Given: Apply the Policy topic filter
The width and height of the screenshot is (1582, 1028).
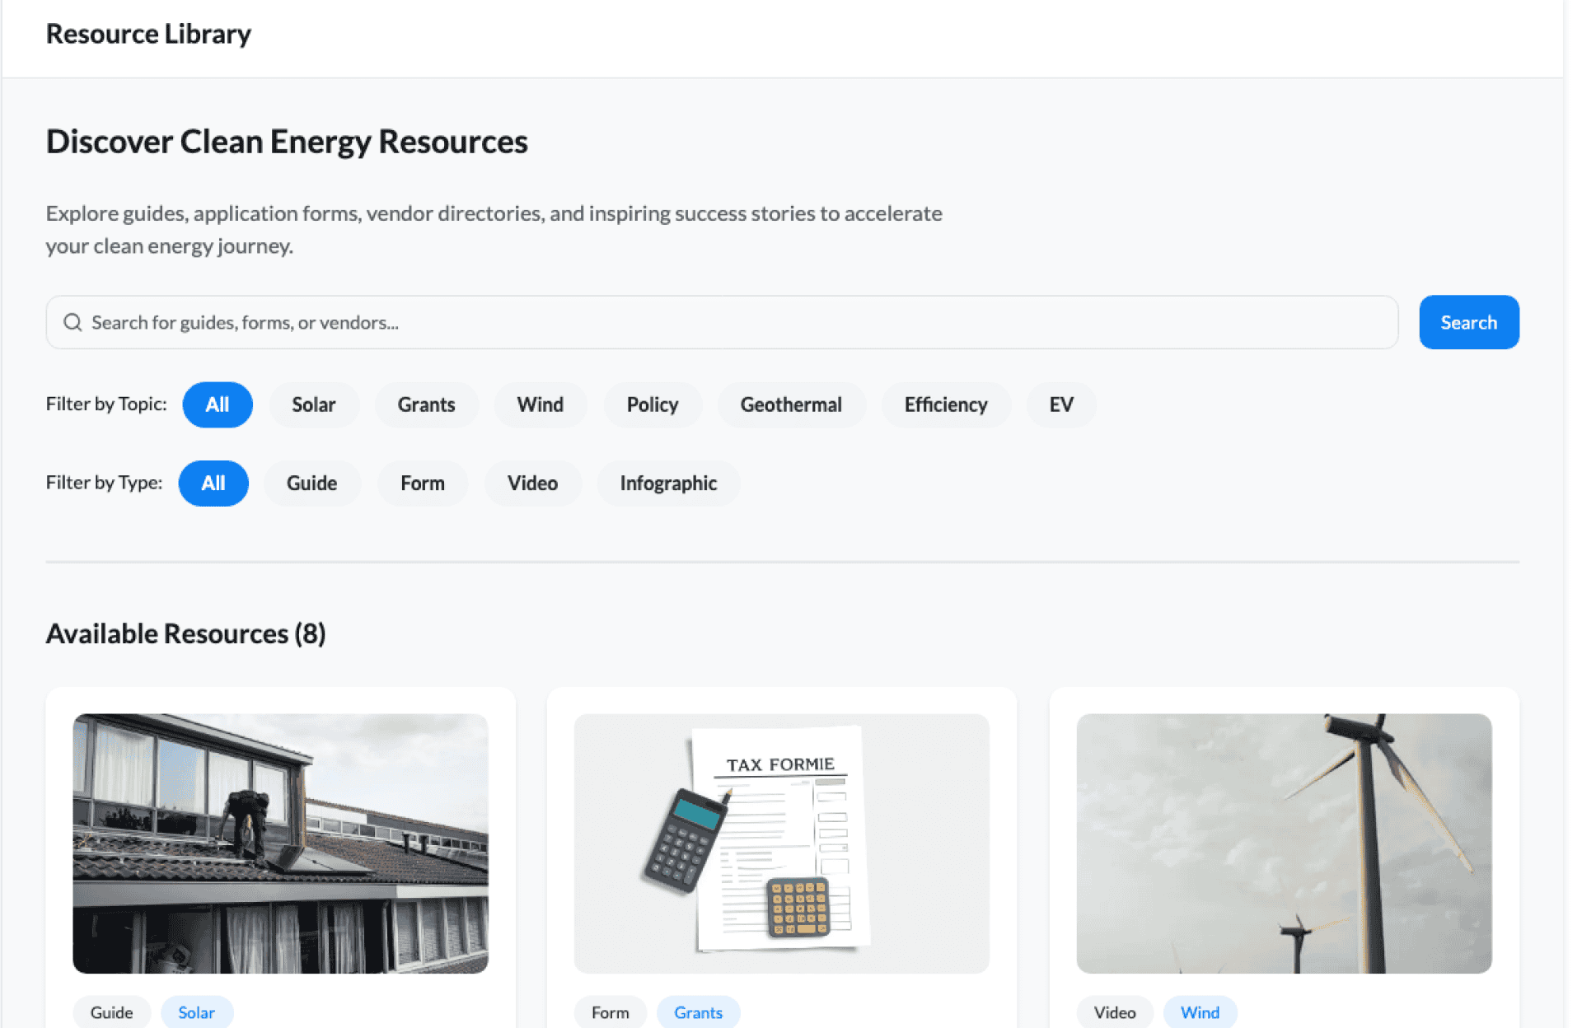Looking at the screenshot, I should [652, 404].
